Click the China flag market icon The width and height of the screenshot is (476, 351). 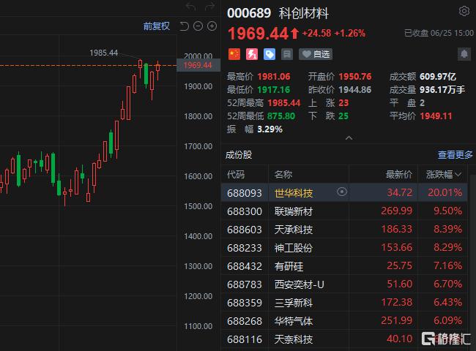(234, 55)
